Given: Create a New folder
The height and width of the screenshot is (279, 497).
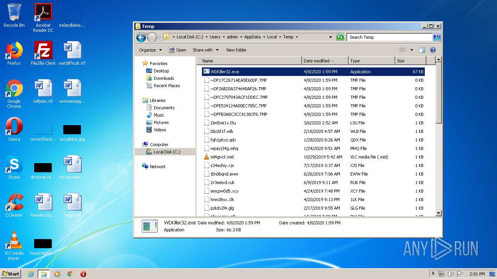Looking at the screenshot, I should point(236,50).
